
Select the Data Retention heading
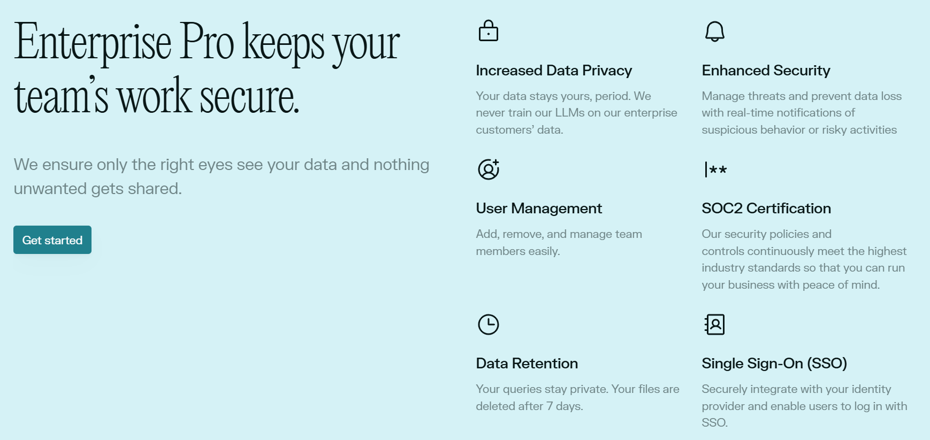(x=527, y=364)
